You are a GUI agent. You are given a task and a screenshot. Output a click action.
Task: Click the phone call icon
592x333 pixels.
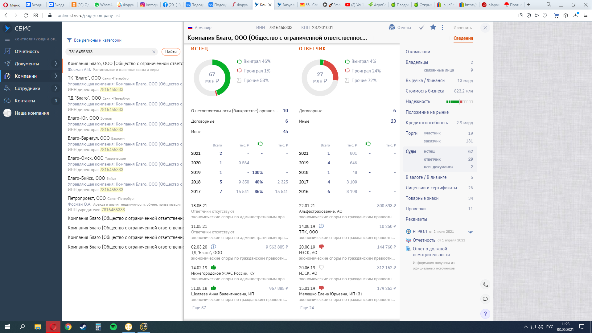coord(485,284)
